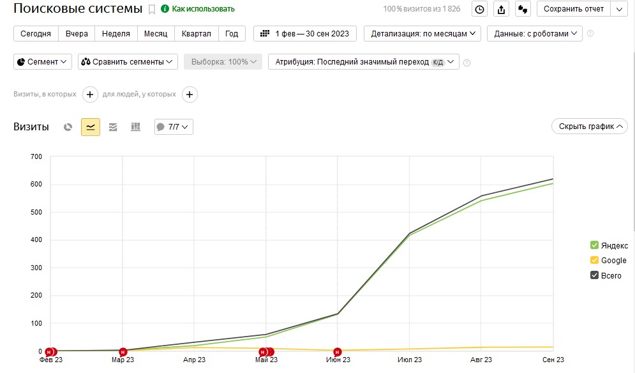Screen dimensions: 635x373
Task: Open the Атрибуция model dropdown
Action: point(364,61)
